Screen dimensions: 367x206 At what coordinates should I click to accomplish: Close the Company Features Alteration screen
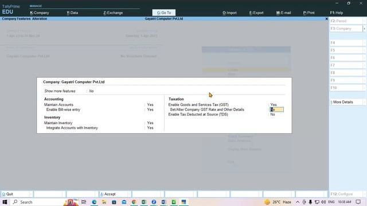[x=326, y=19]
